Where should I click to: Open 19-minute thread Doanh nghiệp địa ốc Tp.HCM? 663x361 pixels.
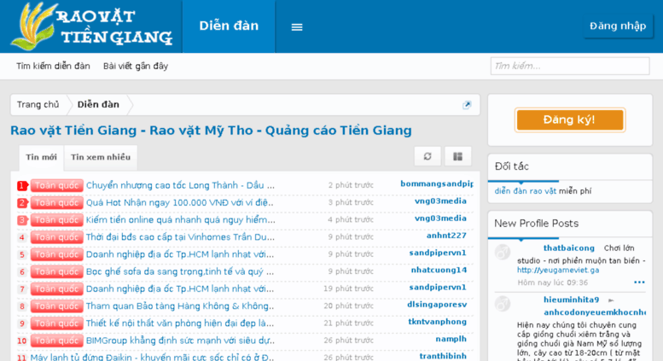click(180, 288)
